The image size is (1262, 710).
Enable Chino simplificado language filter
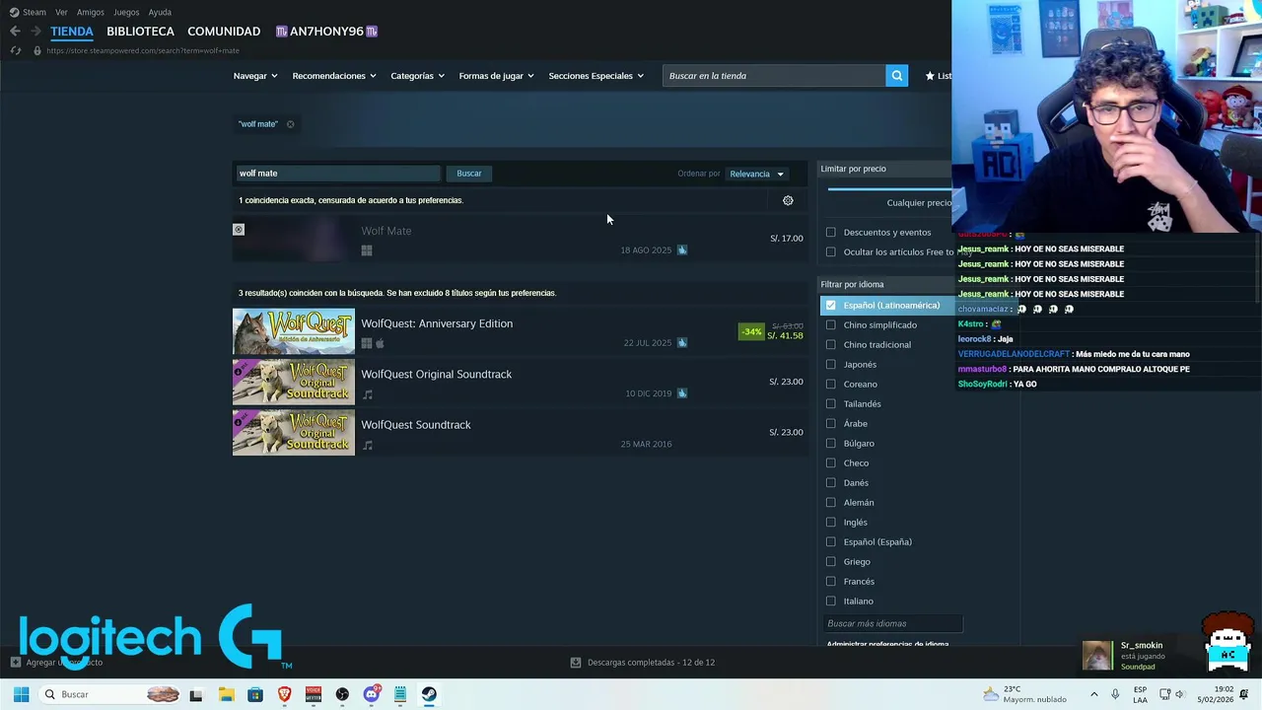831,325
